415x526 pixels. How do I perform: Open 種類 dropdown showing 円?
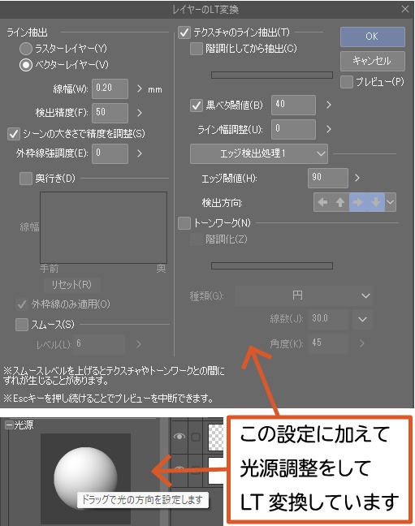click(x=304, y=295)
